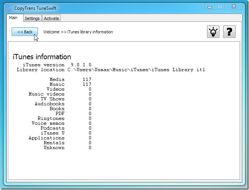Click the Audiobooks row label
Image resolution: width=249 pixels, height=190 pixels.
(49, 104)
